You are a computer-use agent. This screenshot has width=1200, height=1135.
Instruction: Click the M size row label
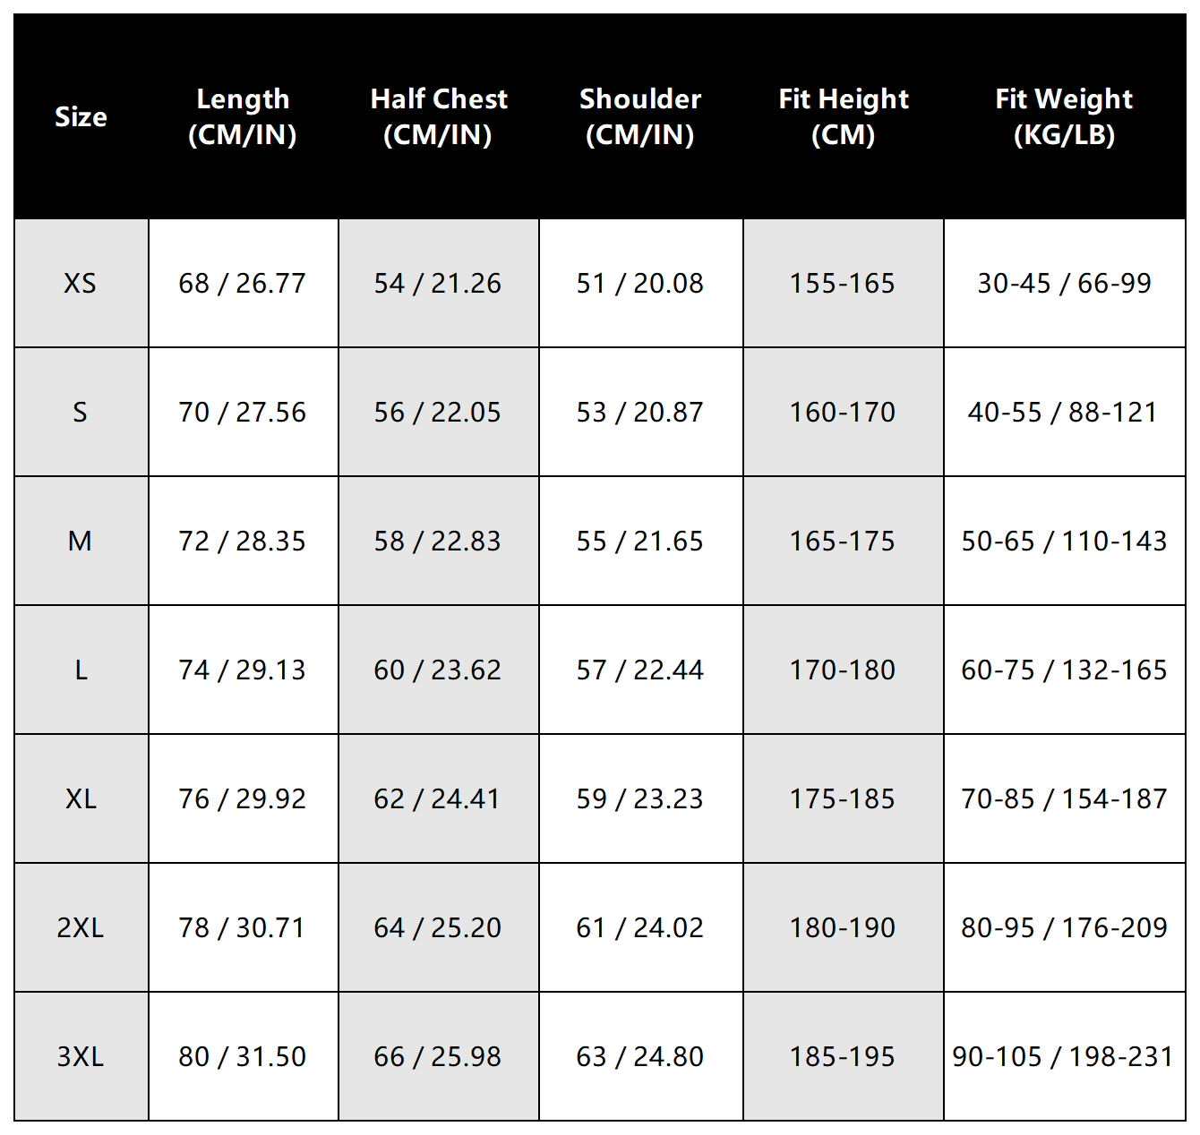[x=81, y=542]
